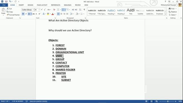The height and width of the screenshot is (103, 183).
Task: Switch to the REFERENCES tab
Action: (55, 5)
